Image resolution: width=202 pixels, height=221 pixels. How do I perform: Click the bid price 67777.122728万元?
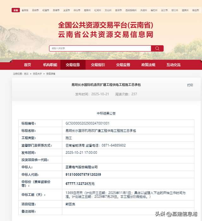click(80, 184)
